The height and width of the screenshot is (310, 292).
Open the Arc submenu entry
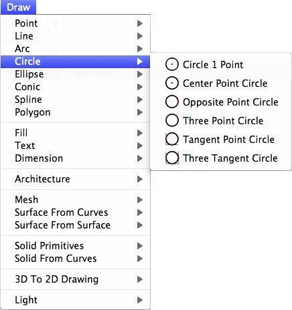(76, 49)
